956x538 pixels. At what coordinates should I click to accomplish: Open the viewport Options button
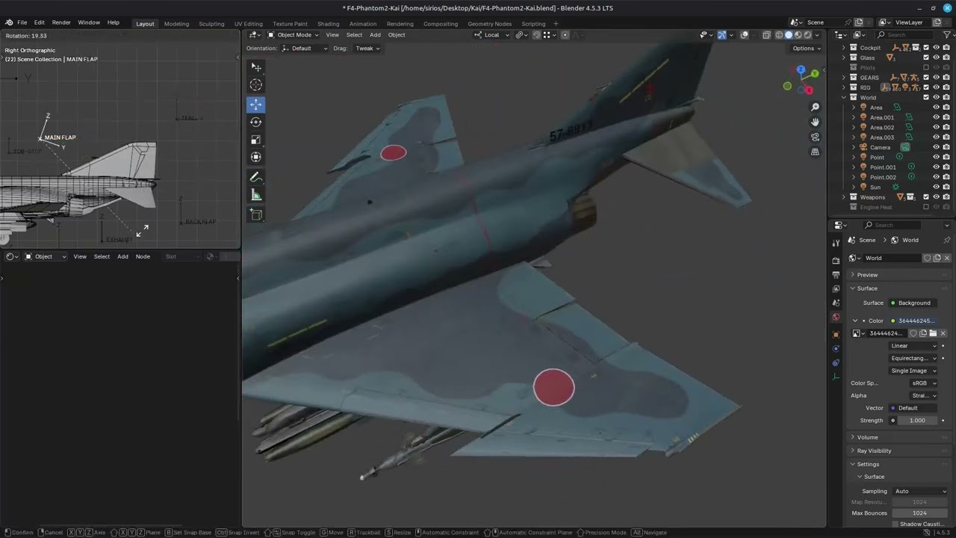(x=807, y=49)
